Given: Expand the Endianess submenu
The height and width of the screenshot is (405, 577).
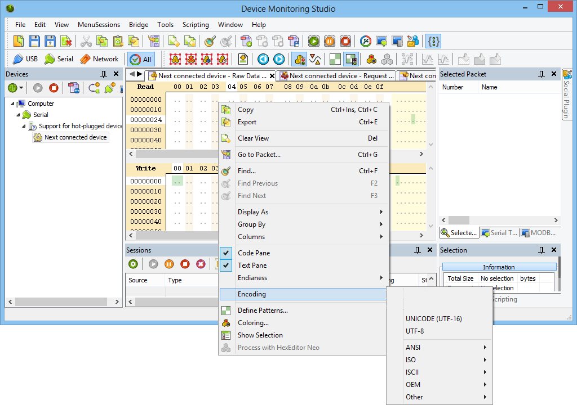Looking at the screenshot, I should point(303,278).
